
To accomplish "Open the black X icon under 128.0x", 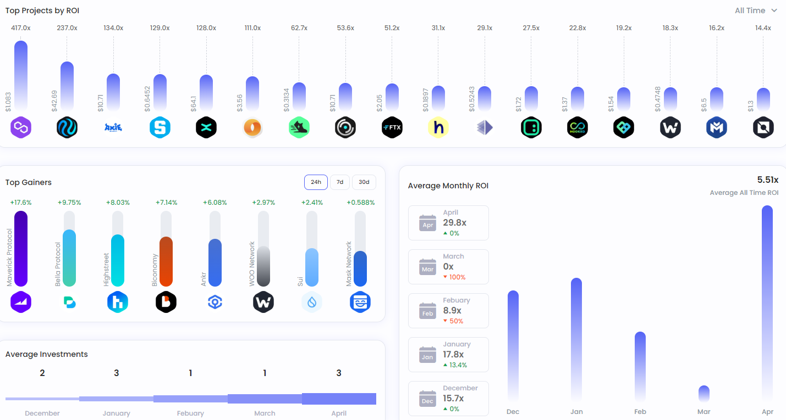I will point(206,127).
